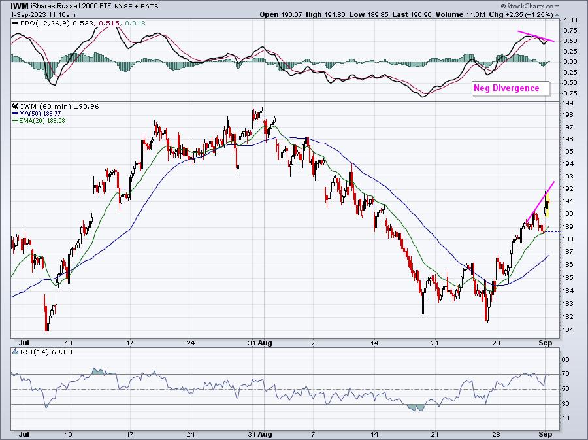The width and height of the screenshot is (588, 440).
Task: Click the yellow-highlighted latest candlestick
Action: point(548,204)
